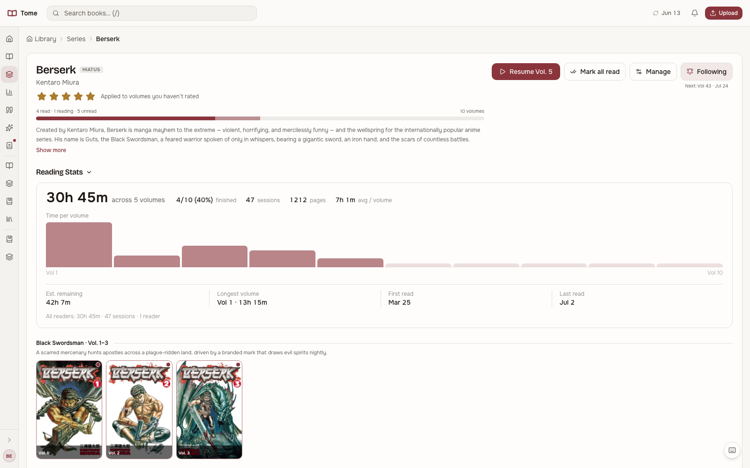Click the home icon in breadcrumb

(30, 39)
